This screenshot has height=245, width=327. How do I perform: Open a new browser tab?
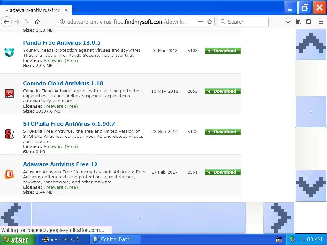pos(77,10)
